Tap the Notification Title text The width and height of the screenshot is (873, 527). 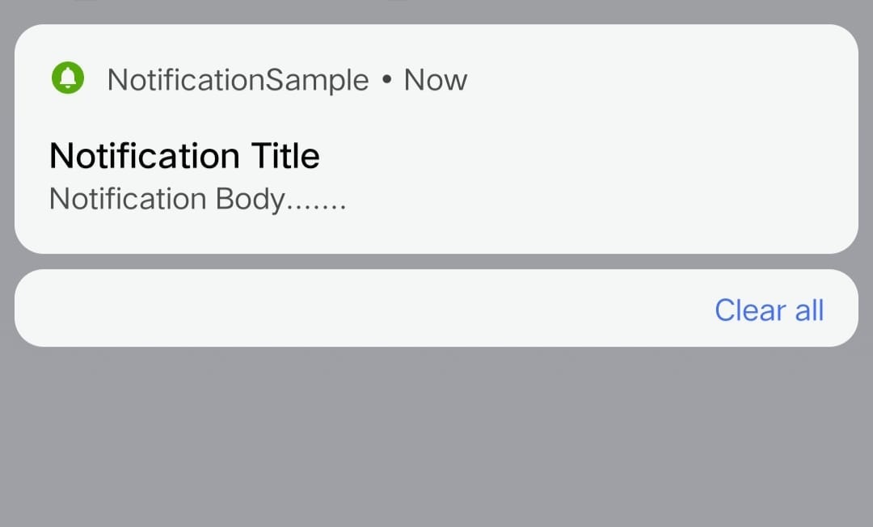[184, 155]
